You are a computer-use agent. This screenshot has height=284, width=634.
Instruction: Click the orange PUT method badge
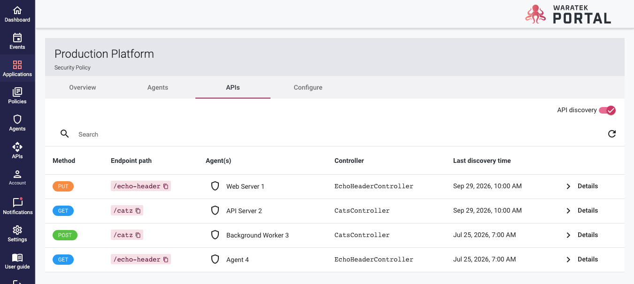pos(63,186)
